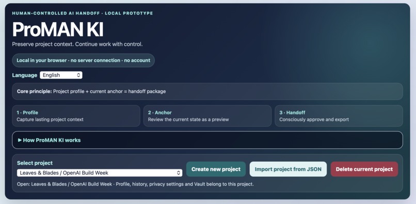Click the Core principle info box

[x=207, y=91]
